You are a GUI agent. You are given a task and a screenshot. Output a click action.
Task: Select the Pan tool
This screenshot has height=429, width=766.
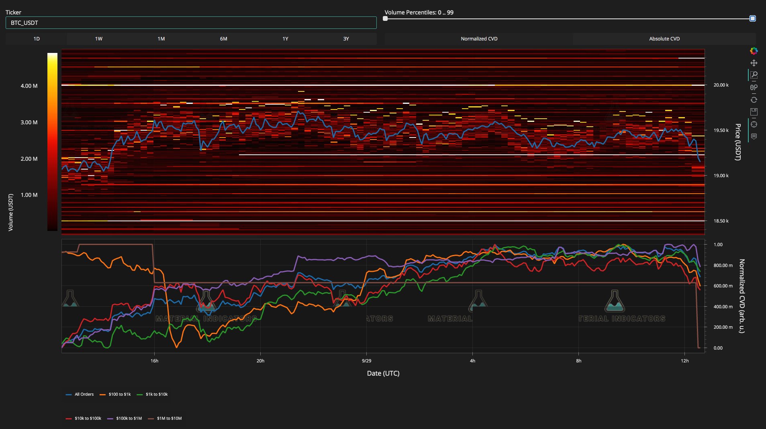tap(754, 63)
